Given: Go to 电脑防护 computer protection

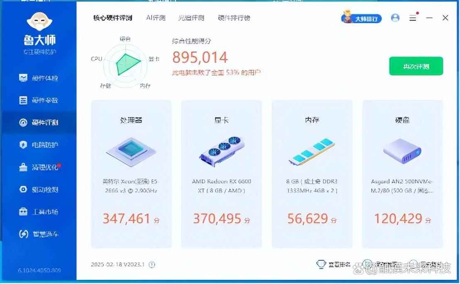Looking at the screenshot, I should click(x=39, y=145).
